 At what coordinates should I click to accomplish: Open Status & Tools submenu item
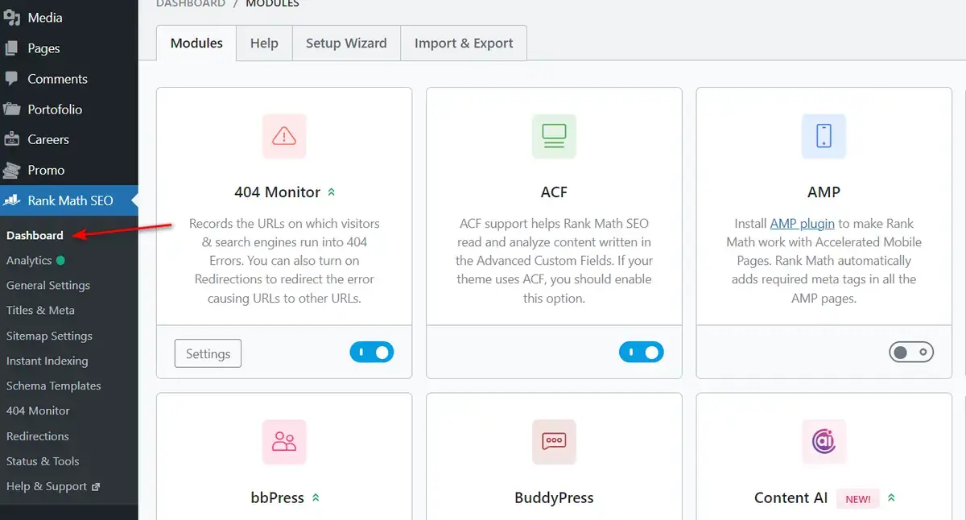coord(43,462)
